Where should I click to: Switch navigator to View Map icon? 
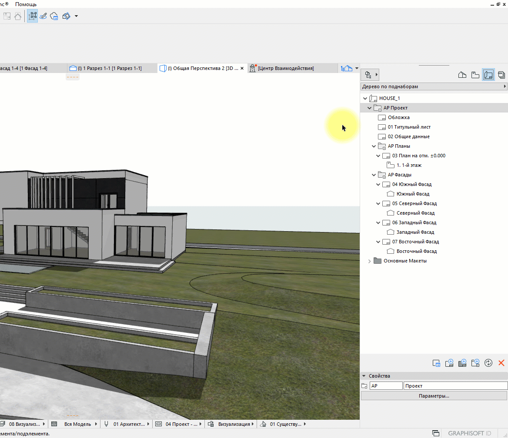[x=475, y=75]
